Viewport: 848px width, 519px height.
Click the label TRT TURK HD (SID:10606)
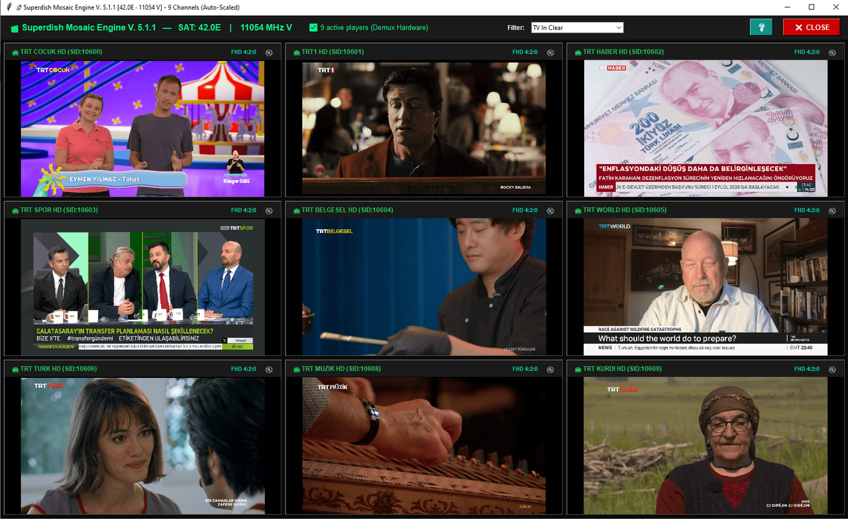[x=59, y=369]
